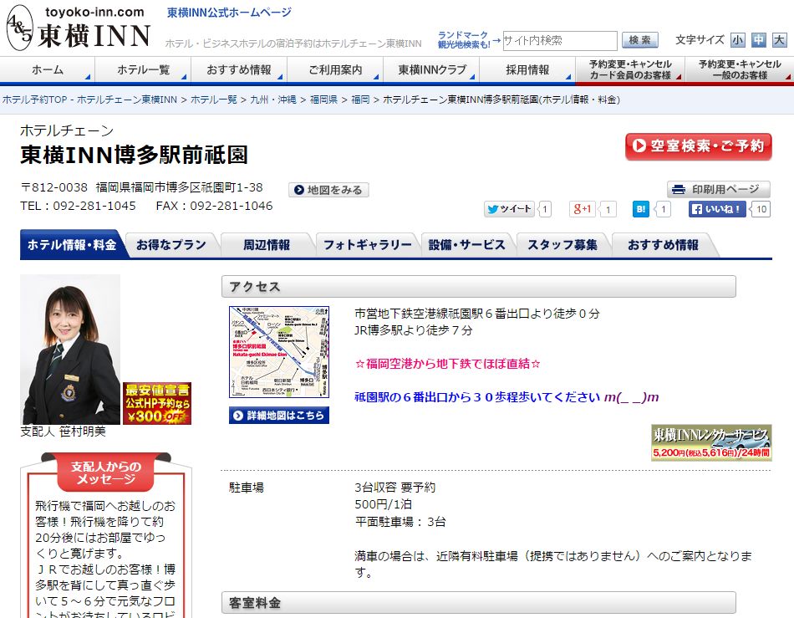Click the 九州・沖縄 breadcrumb link

pyautogui.click(x=273, y=100)
